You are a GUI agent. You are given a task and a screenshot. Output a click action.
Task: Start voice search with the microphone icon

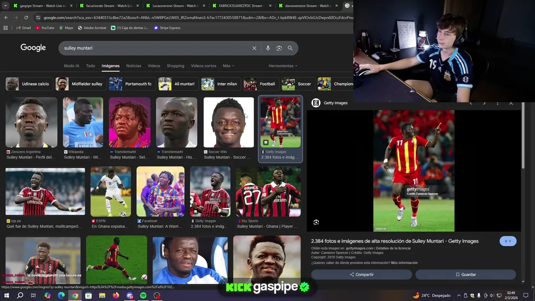pos(268,48)
